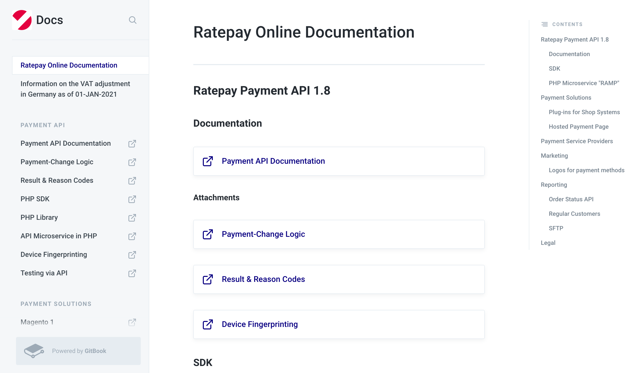The width and height of the screenshot is (641, 373).
Task: Open Result & Reason Codes card link
Action: [339, 279]
